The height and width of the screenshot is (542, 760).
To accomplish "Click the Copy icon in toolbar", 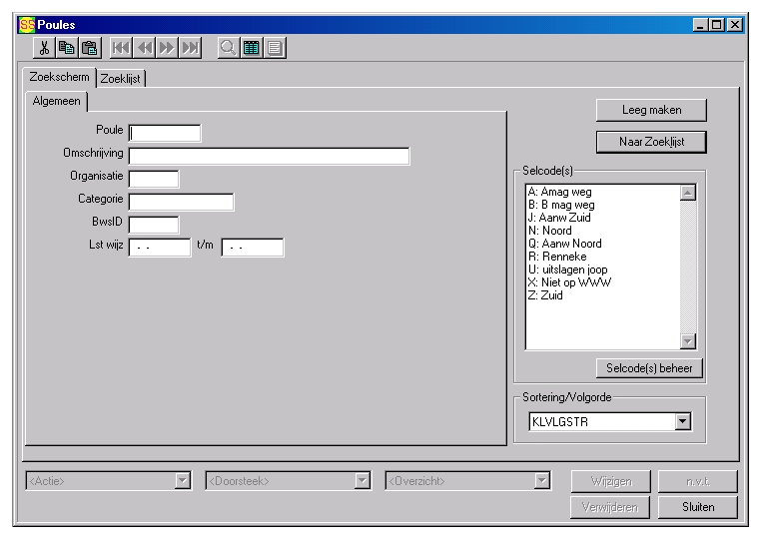I will 67,48.
